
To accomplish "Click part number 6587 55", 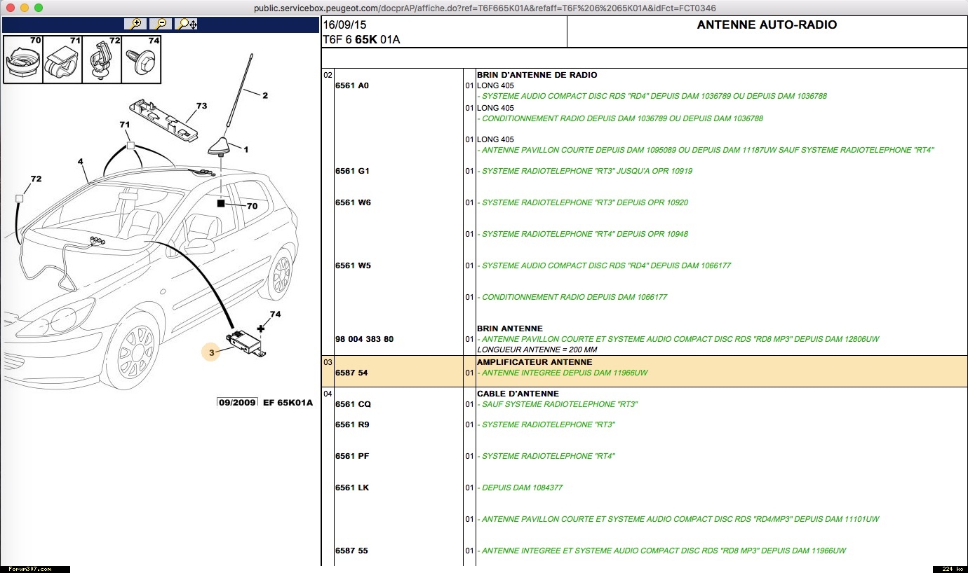I will [351, 551].
